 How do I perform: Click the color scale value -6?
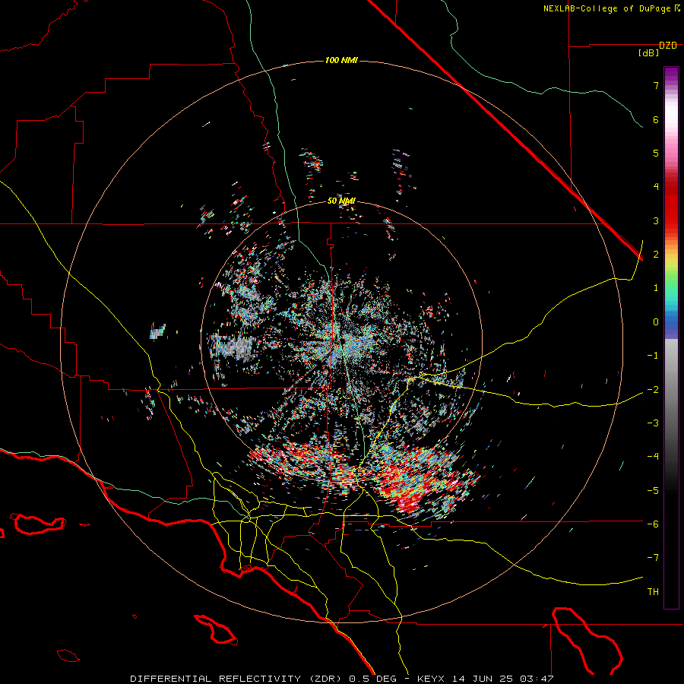click(x=653, y=524)
